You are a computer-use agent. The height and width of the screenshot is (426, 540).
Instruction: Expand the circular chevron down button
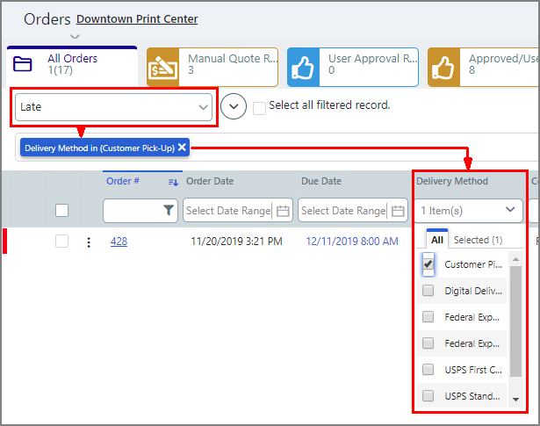pos(233,107)
